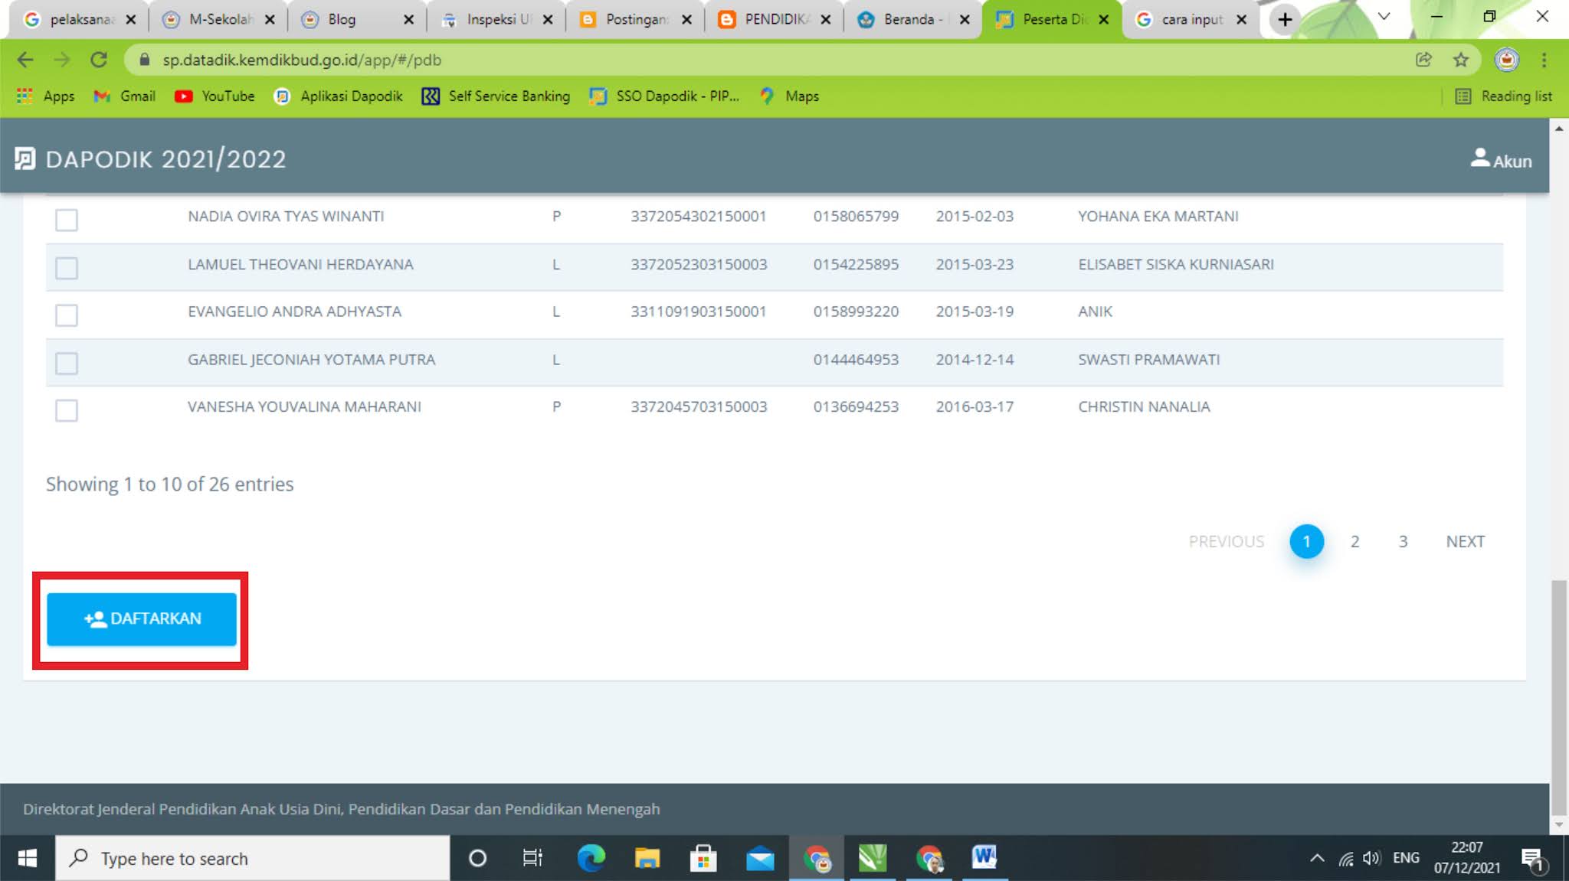1569x881 pixels.
Task: Click the DAFTARKAN register button
Action: click(142, 618)
